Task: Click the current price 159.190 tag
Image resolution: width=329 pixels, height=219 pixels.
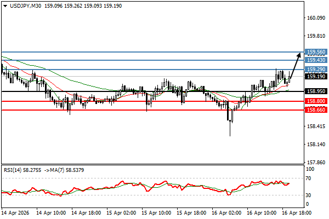Action: pyautogui.click(x=315, y=77)
